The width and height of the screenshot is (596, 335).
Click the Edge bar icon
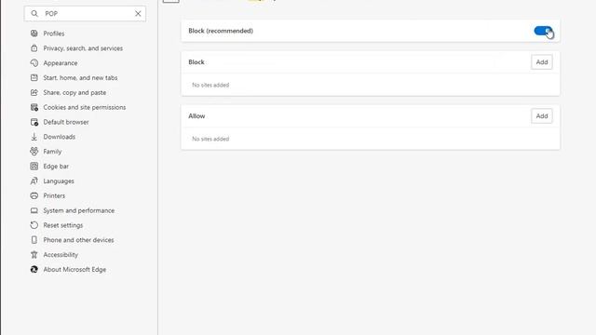[34, 167]
